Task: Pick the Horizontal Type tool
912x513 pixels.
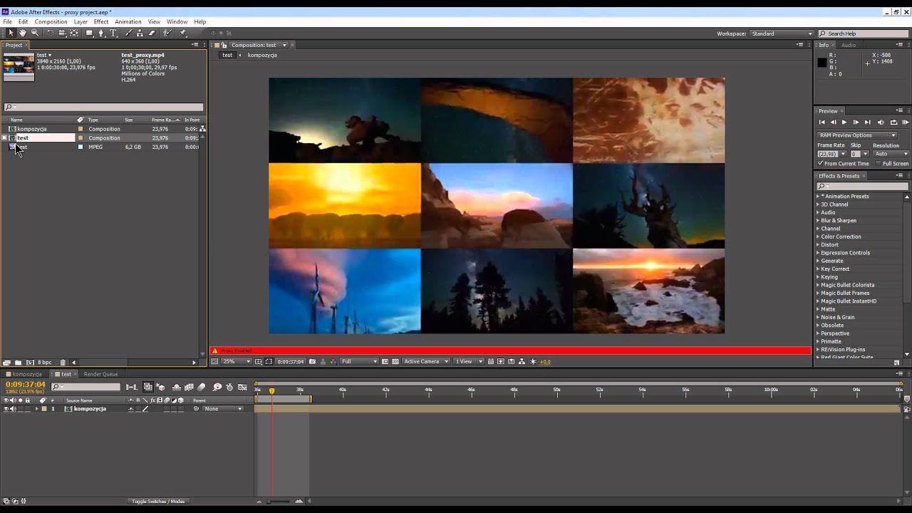Action: pyautogui.click(x=113, y=33)
